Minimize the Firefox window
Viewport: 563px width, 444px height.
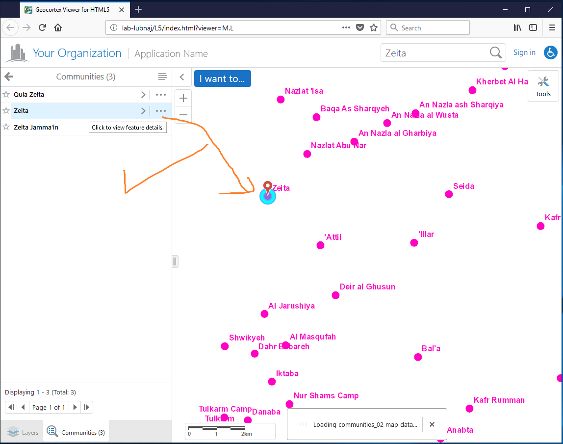[x=505, y=10]
